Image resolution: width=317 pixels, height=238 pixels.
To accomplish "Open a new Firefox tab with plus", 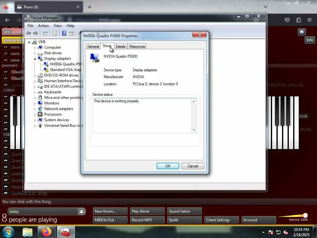I will click(x=89, y=7).
